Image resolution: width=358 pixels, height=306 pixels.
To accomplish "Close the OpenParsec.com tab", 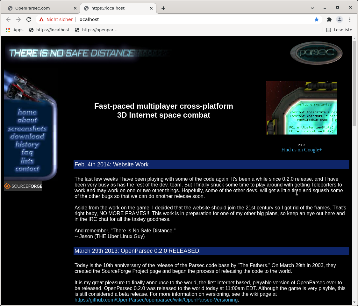I will coord(75,8).
